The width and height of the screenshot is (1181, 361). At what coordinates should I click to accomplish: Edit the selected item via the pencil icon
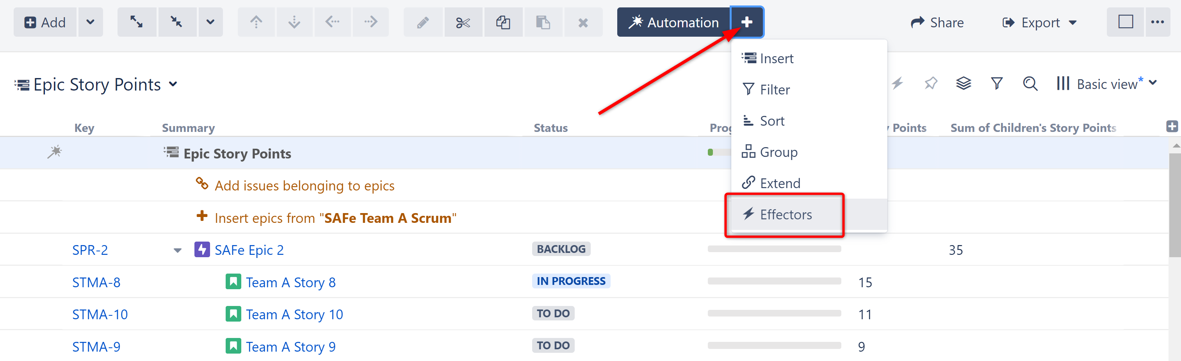[x=423, y=22]
